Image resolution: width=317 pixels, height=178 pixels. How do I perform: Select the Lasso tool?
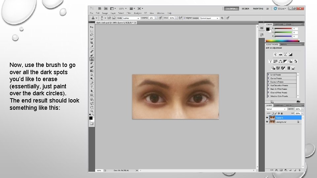pos(92,35)
